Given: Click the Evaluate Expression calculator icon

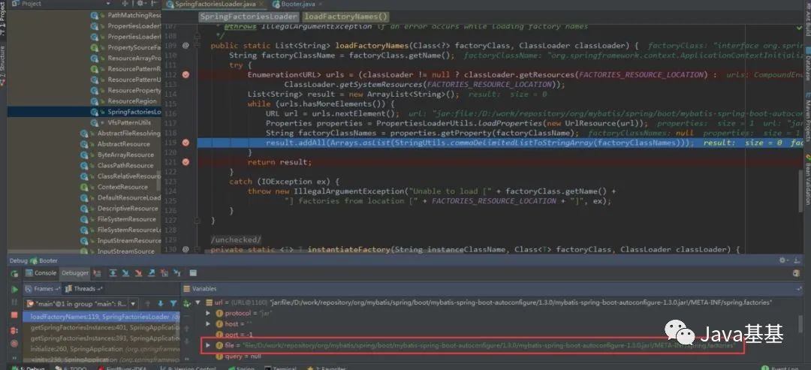Looking at the screenshot, I should coord(193,273).
